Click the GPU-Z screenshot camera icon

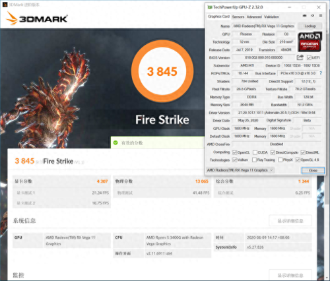click(304, 16)
